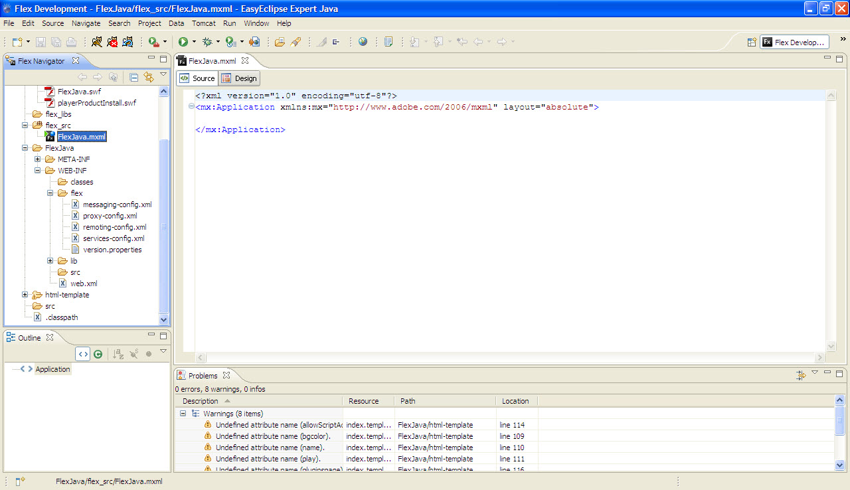Restart Tomcat using the third cat icon
The width and height of the screenshot is (850, 490).
(127, 42)
